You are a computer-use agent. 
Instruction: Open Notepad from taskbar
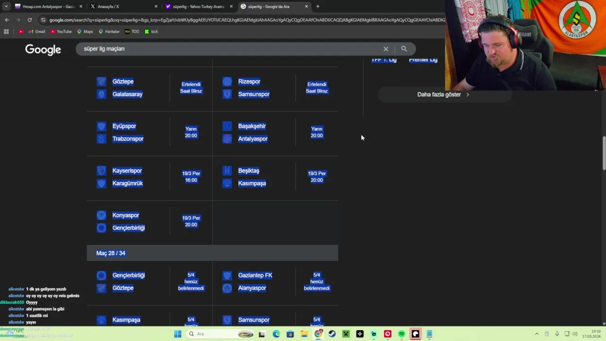429,334
